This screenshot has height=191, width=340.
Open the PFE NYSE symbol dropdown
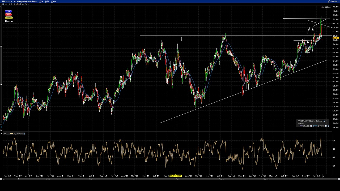click(7, 1)
